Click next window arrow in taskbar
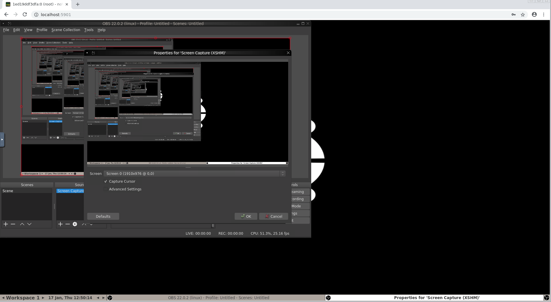This screenshot has height=302, width=551. point(104,298)
